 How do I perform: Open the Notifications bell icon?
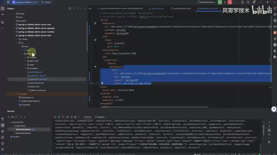[275, 9]
